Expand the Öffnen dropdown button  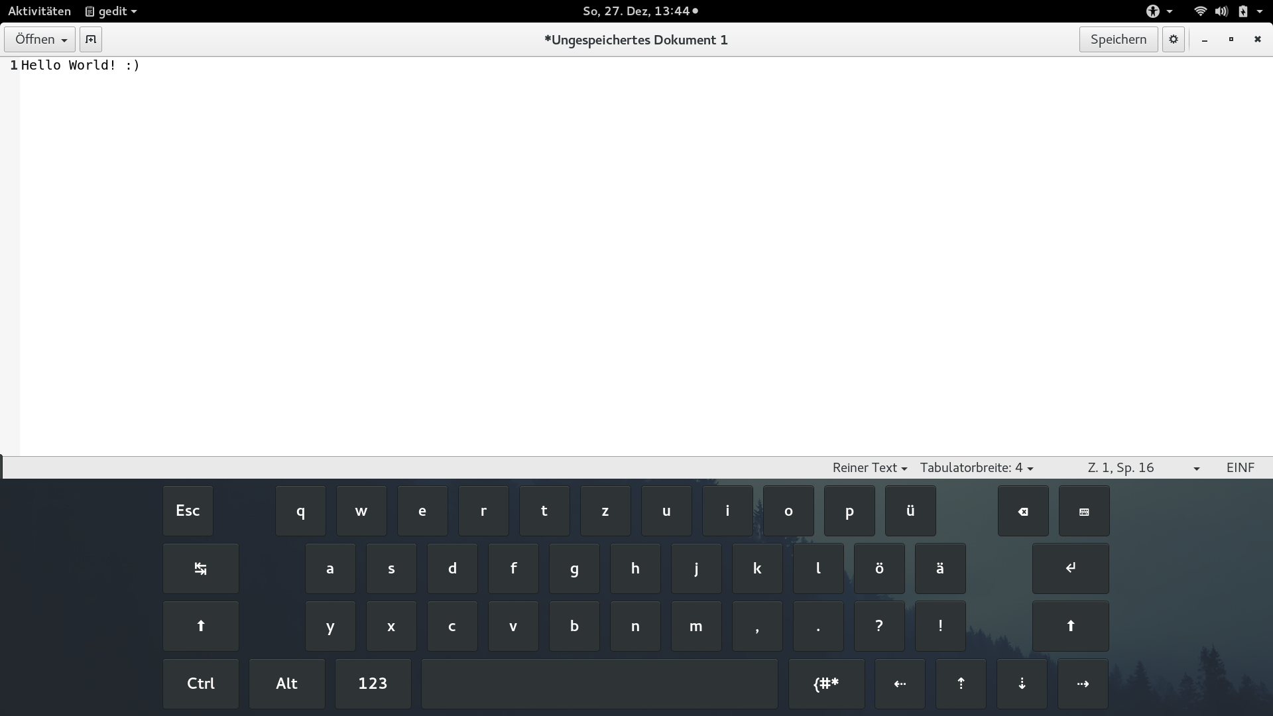point(40,39)
